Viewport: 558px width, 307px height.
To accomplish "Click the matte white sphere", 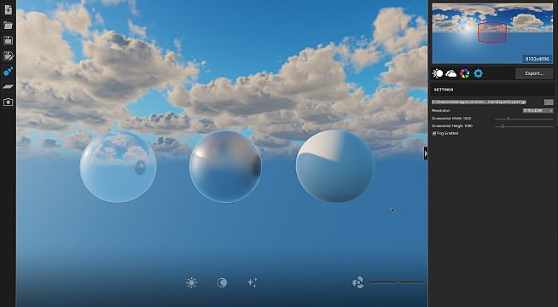I will tap(335, 166).
